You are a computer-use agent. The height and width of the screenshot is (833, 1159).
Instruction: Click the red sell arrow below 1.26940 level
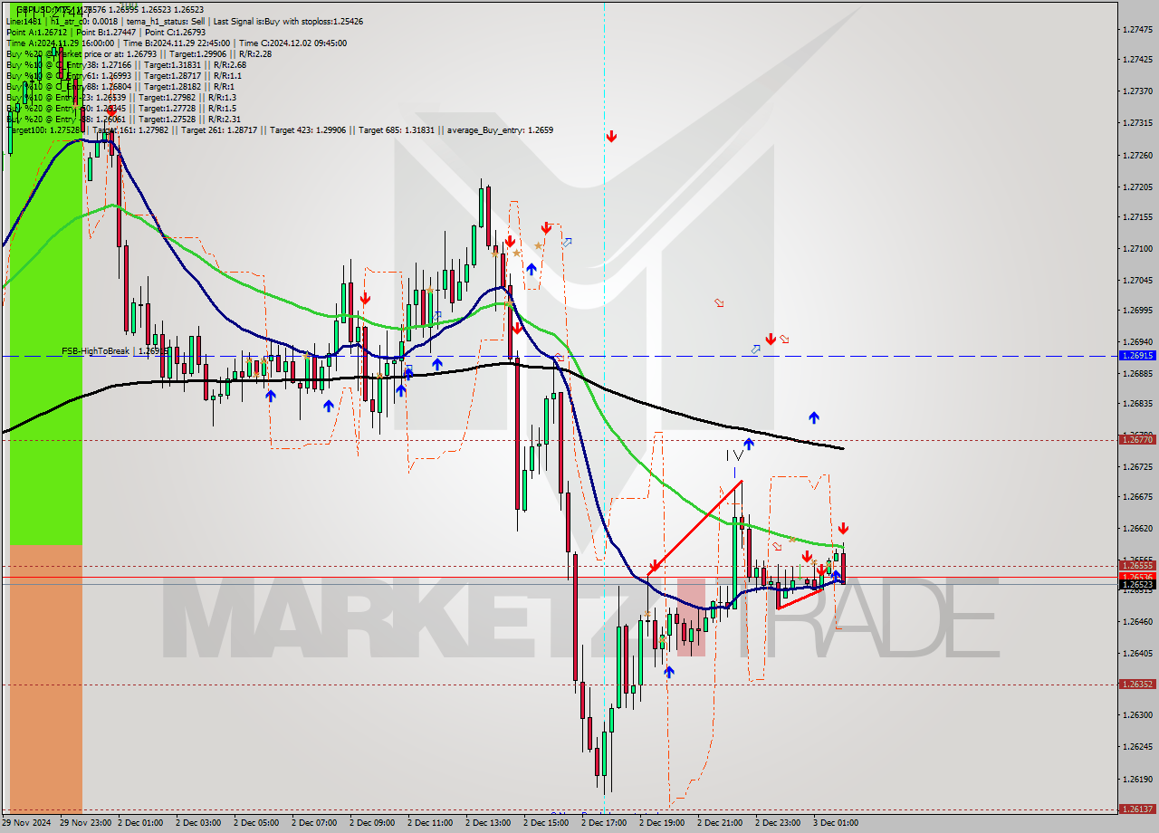coord(770,339)
